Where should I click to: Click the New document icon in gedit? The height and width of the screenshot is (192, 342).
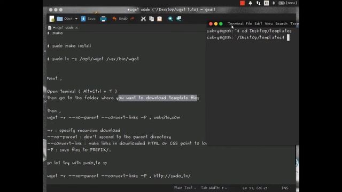tap(52, 19)
